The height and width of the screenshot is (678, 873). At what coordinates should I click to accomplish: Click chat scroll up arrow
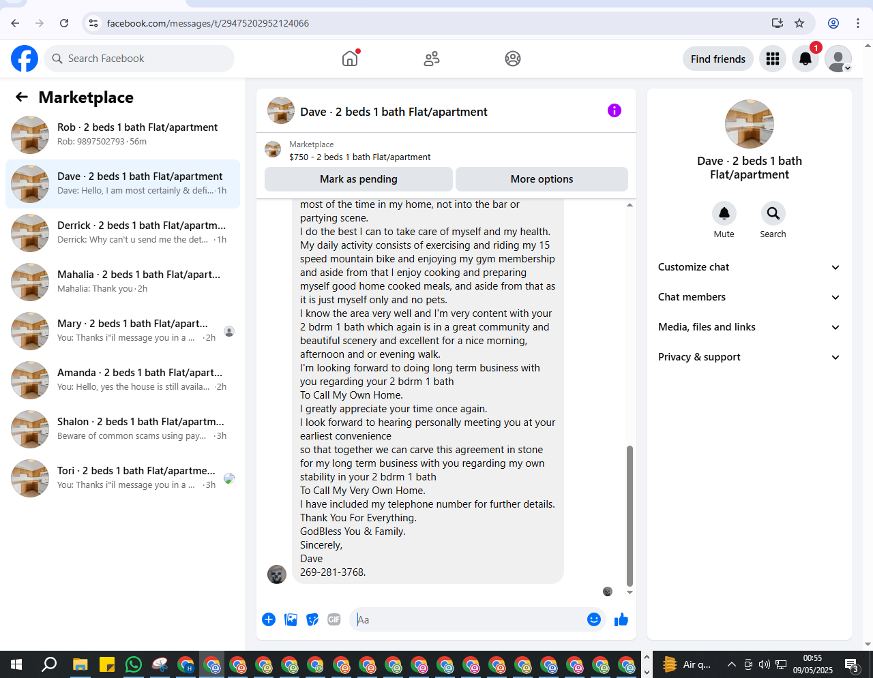click(x=630, y=205)
